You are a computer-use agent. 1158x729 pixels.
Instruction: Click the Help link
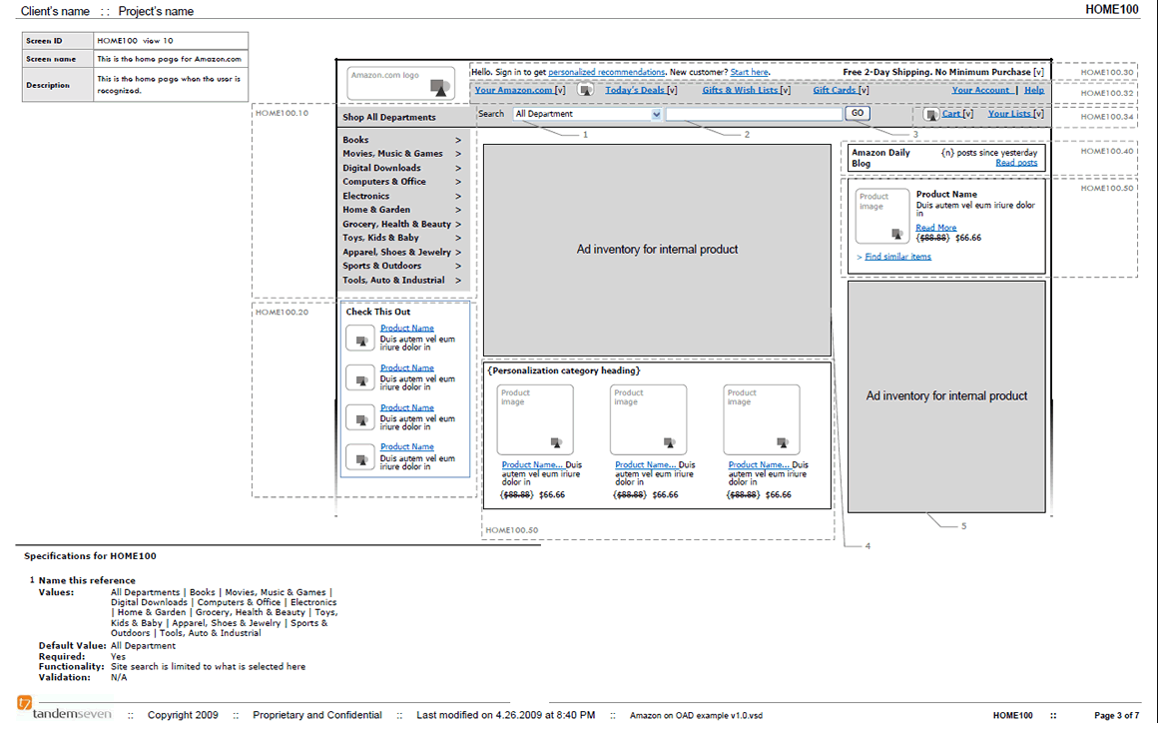pos(1034,90)
